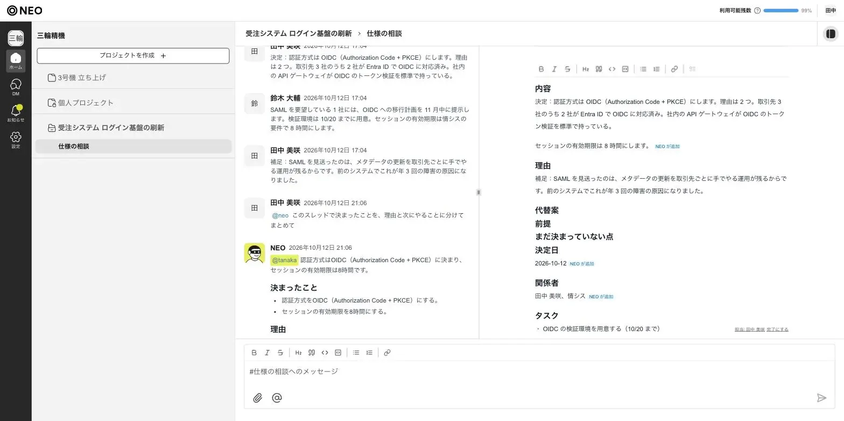Italicize message text in the composer
This screenshot has height=421, width=844.
(267, 353)
